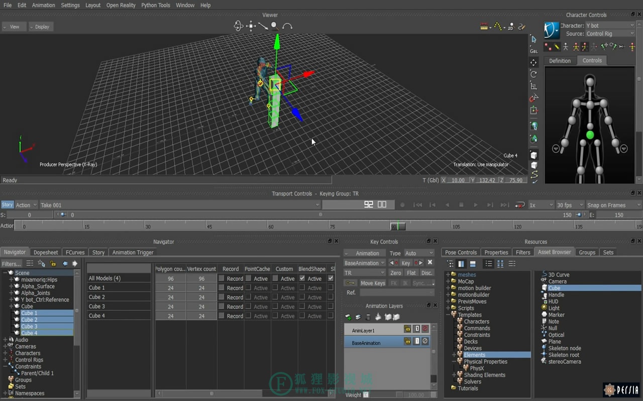643x401 pixels.
Task: Switch to the Pose Controls tab
Action: tap(461, 252)
